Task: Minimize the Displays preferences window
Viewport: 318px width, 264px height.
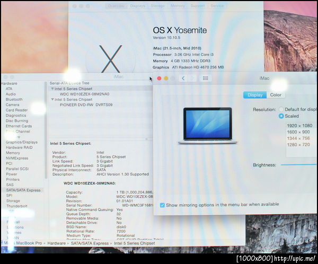Action: (x=166, y=78)
